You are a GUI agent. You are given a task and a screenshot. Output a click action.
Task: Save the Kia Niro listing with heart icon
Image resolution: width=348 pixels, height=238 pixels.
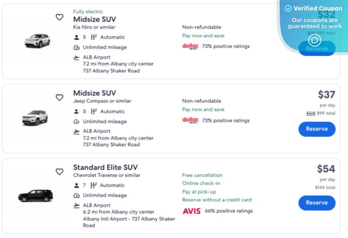tap(59, 17)
